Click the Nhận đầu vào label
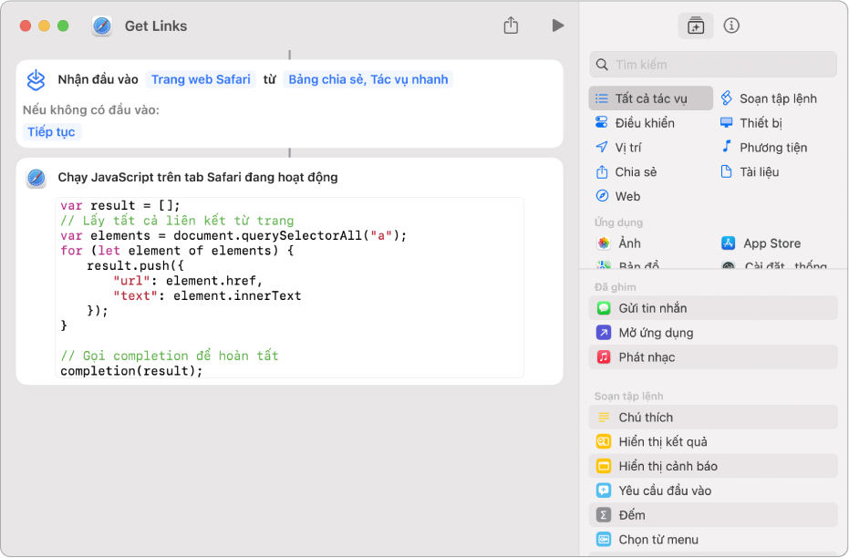This screenshot has width=849, height=558. click(x=98, y=79)
